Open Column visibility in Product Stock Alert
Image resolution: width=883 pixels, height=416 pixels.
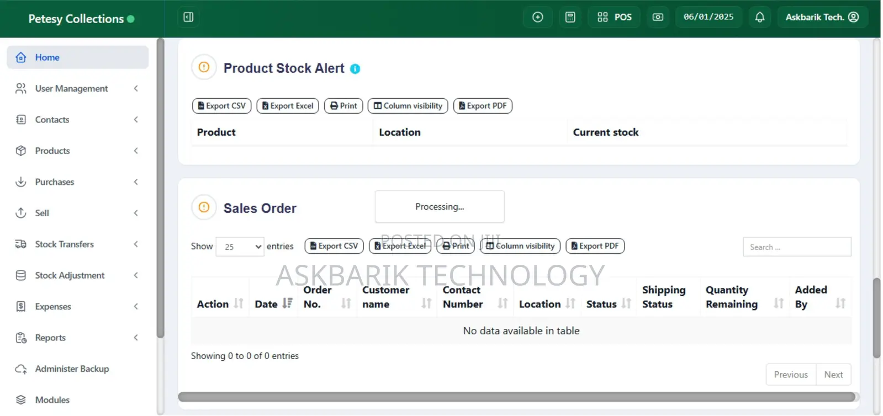coord(408,106)
